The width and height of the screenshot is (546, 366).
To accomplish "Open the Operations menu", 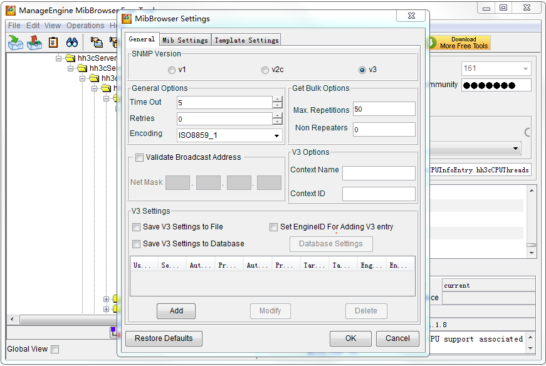I will [85, 26].
